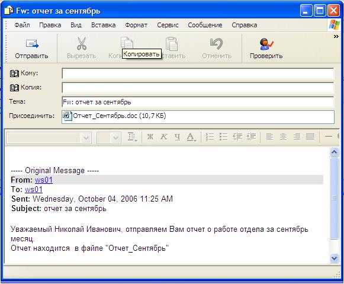Insert horizontal line
This screenshot has width=344, height=284.
pos(329,137)
